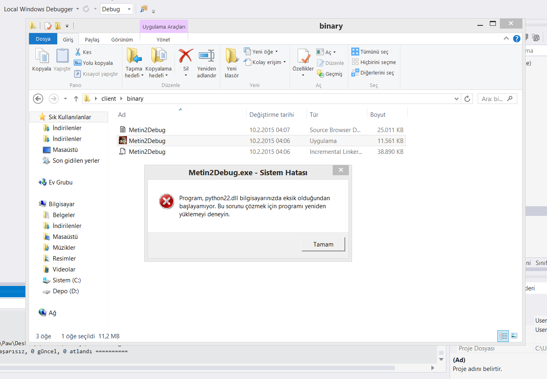Click Yolu kopyala in the ribbon
This screenshot has height=379, width=547.
pos(93,63)
